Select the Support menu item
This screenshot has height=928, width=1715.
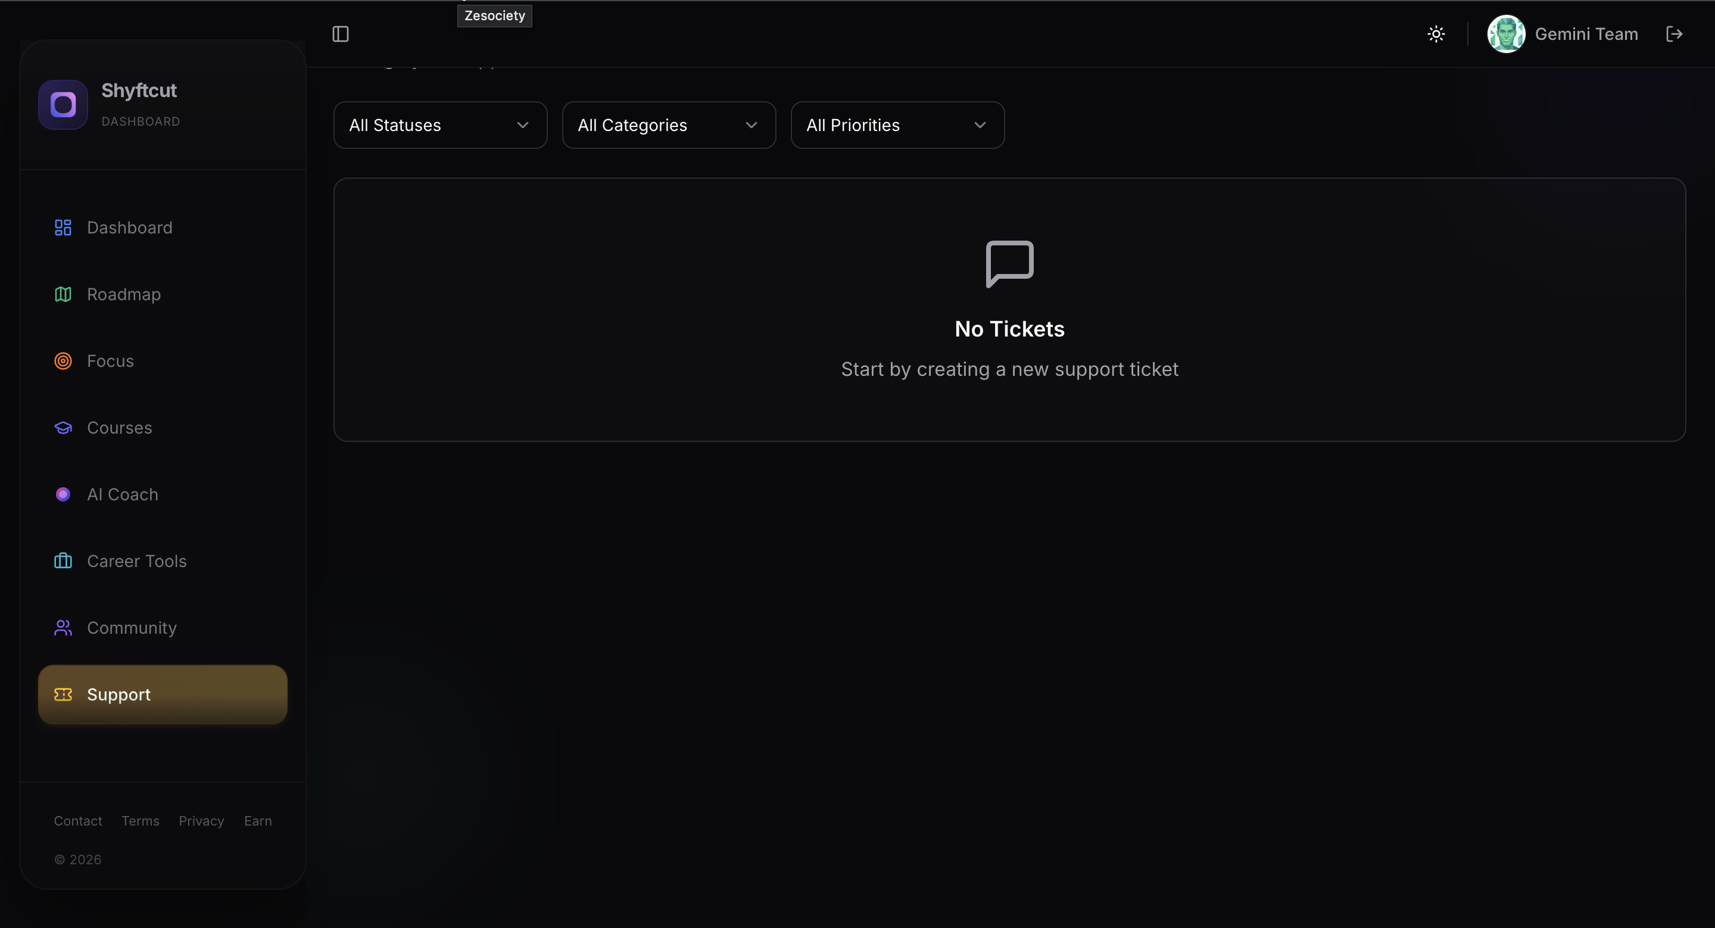point(163,695)
